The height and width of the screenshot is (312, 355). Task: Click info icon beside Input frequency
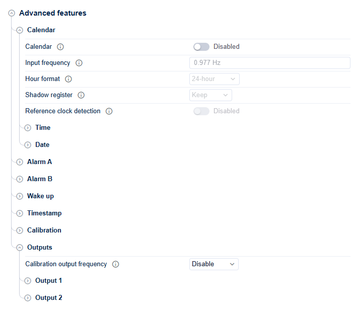(x=79, y=63)
